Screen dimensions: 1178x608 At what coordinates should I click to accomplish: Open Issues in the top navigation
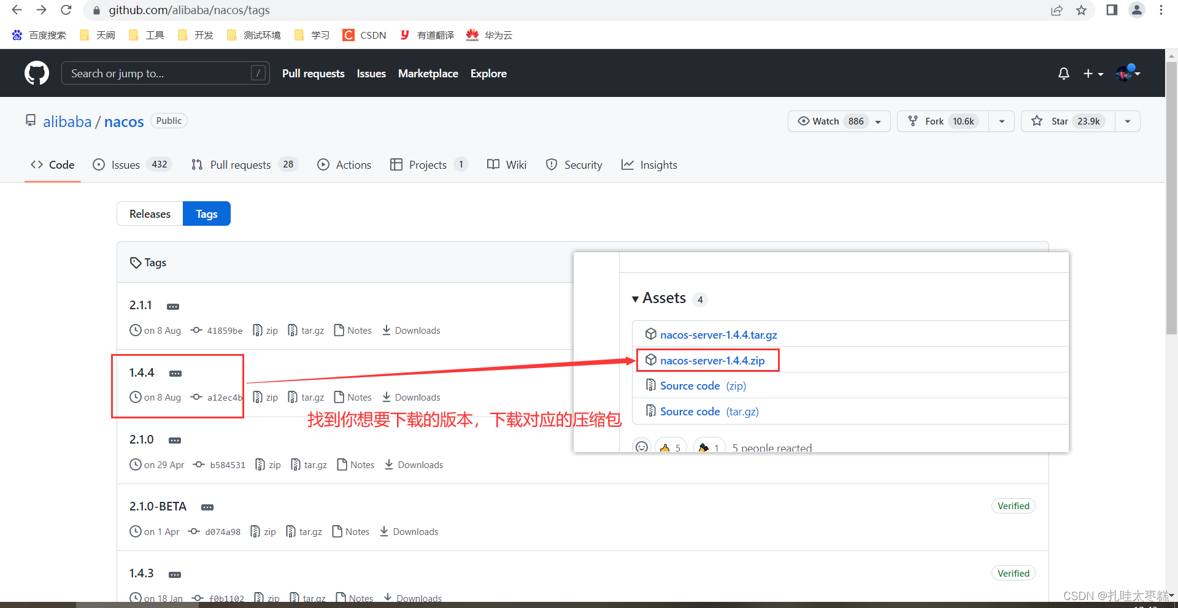[371, 73]
